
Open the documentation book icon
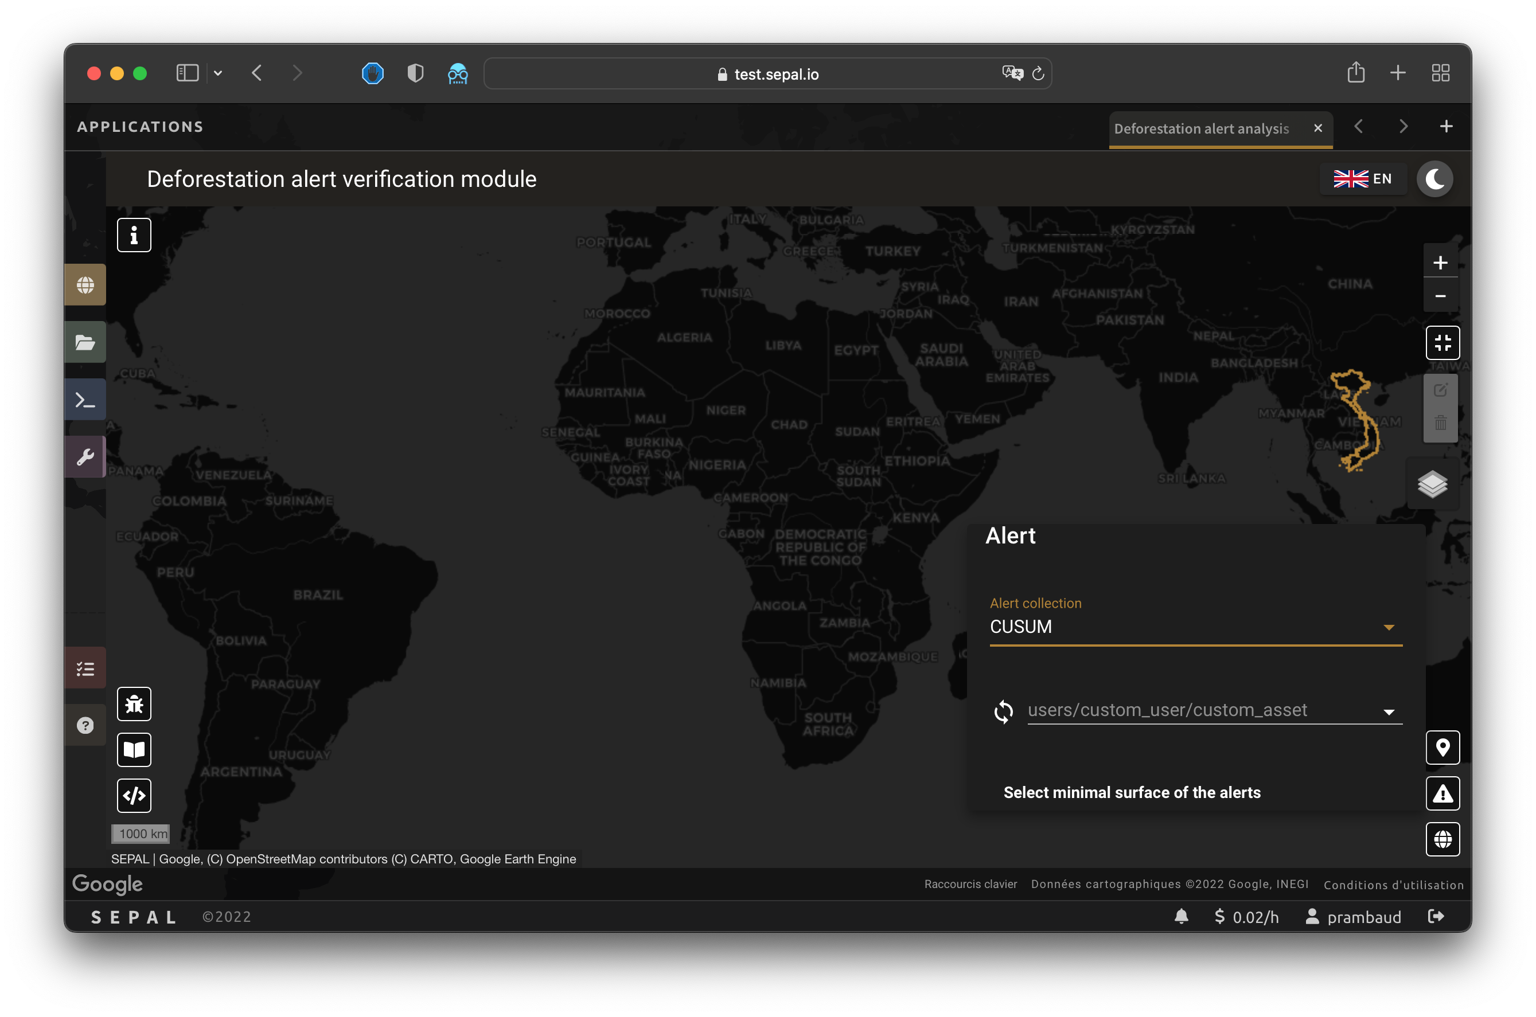(134, 750)
